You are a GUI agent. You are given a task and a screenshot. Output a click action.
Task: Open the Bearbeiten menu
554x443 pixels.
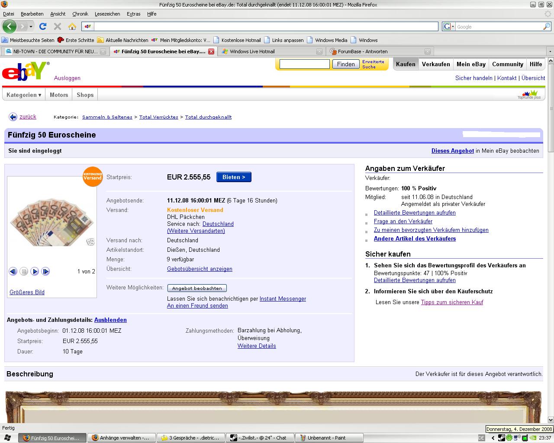32,14
